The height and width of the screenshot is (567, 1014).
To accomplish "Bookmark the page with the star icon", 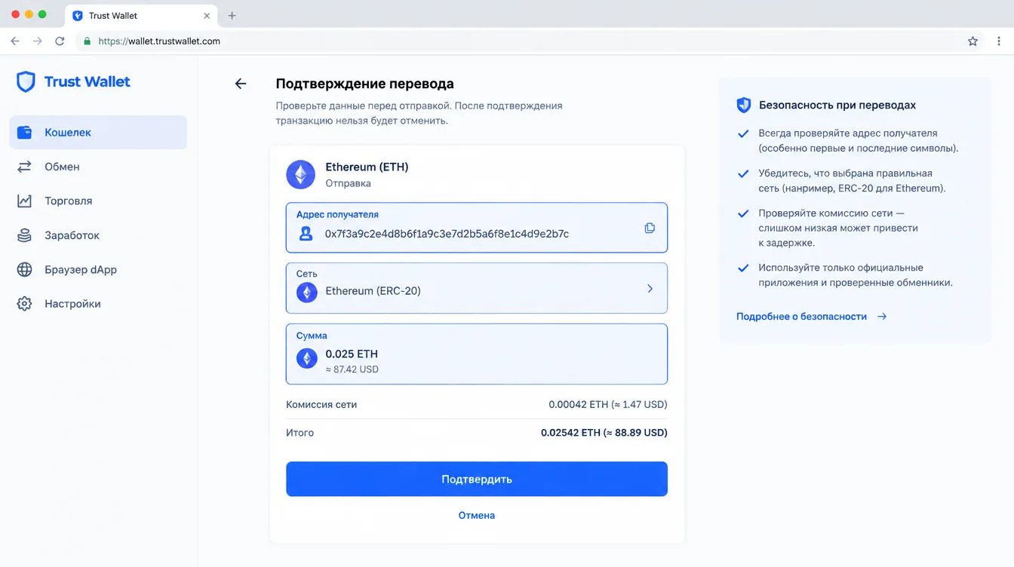I will 973,41.
